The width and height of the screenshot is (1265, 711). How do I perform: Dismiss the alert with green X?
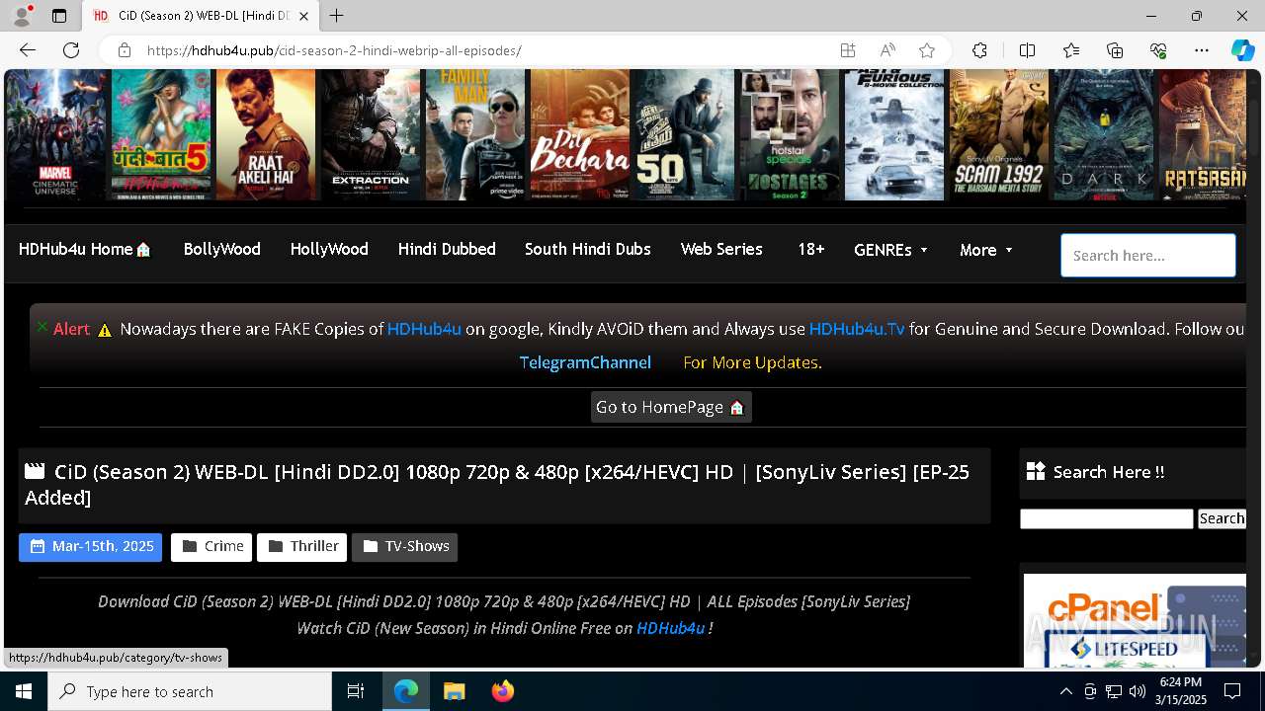tap(42, 327)
